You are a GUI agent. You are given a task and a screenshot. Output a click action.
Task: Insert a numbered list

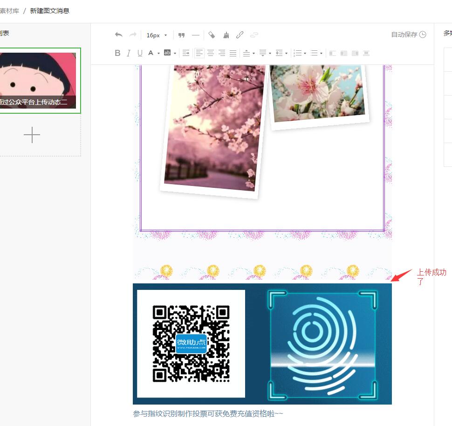point(298,53)
